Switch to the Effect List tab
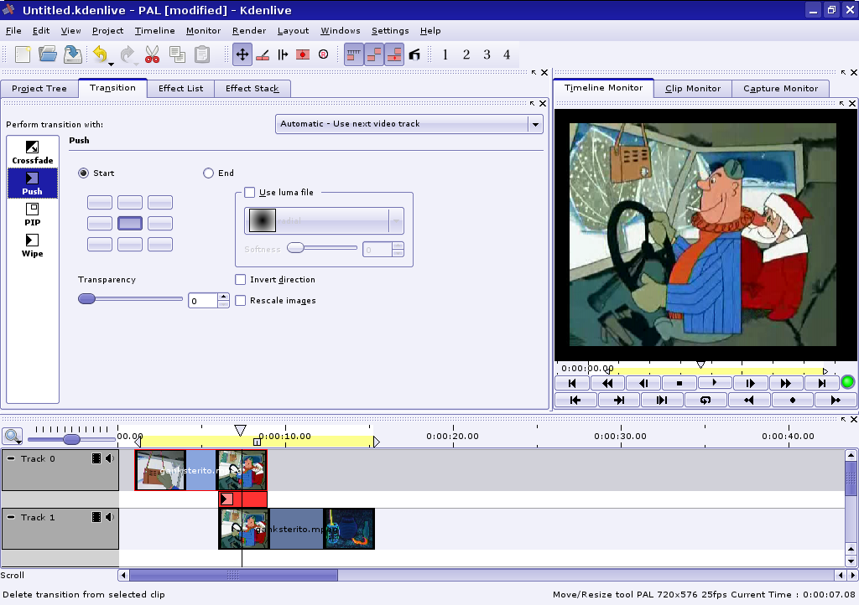The image size is (859, 605). click(x=180, y=88)
